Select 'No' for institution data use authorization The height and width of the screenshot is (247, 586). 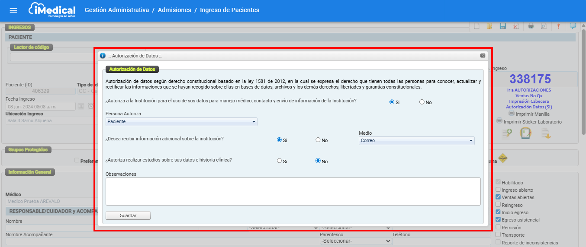[x=422, y=102]
